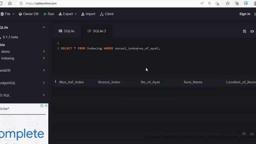Click the Import button
The height and width of the screenshot is (144, 256).
pyautogui.click(x=88, y=14)
